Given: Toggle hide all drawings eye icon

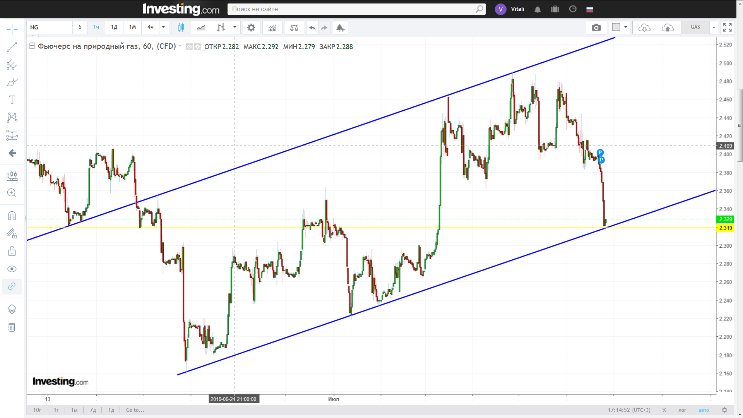Looking at the screenshot, I should tap(12, 269).
